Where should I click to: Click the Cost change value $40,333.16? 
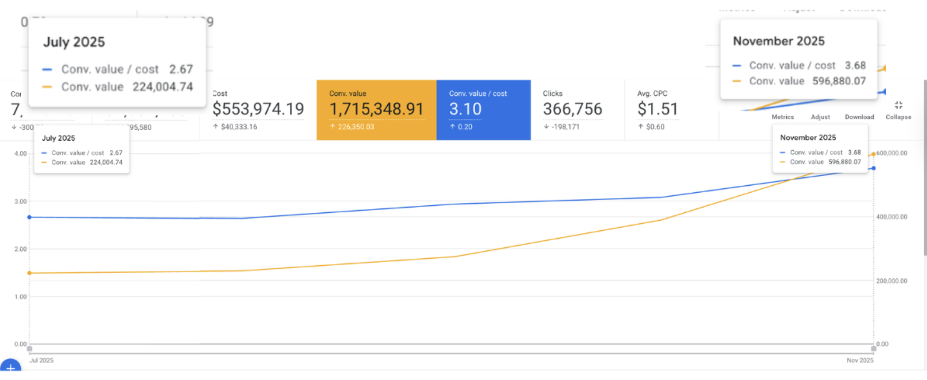coord(239,127)
